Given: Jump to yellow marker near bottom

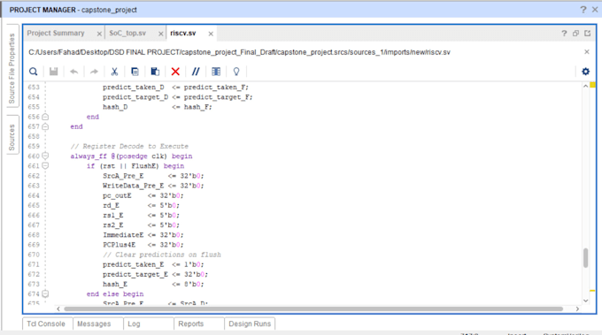Looking at the screenshot, I should click(593, 291).
